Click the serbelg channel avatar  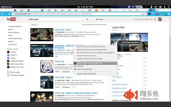(8, 58)
